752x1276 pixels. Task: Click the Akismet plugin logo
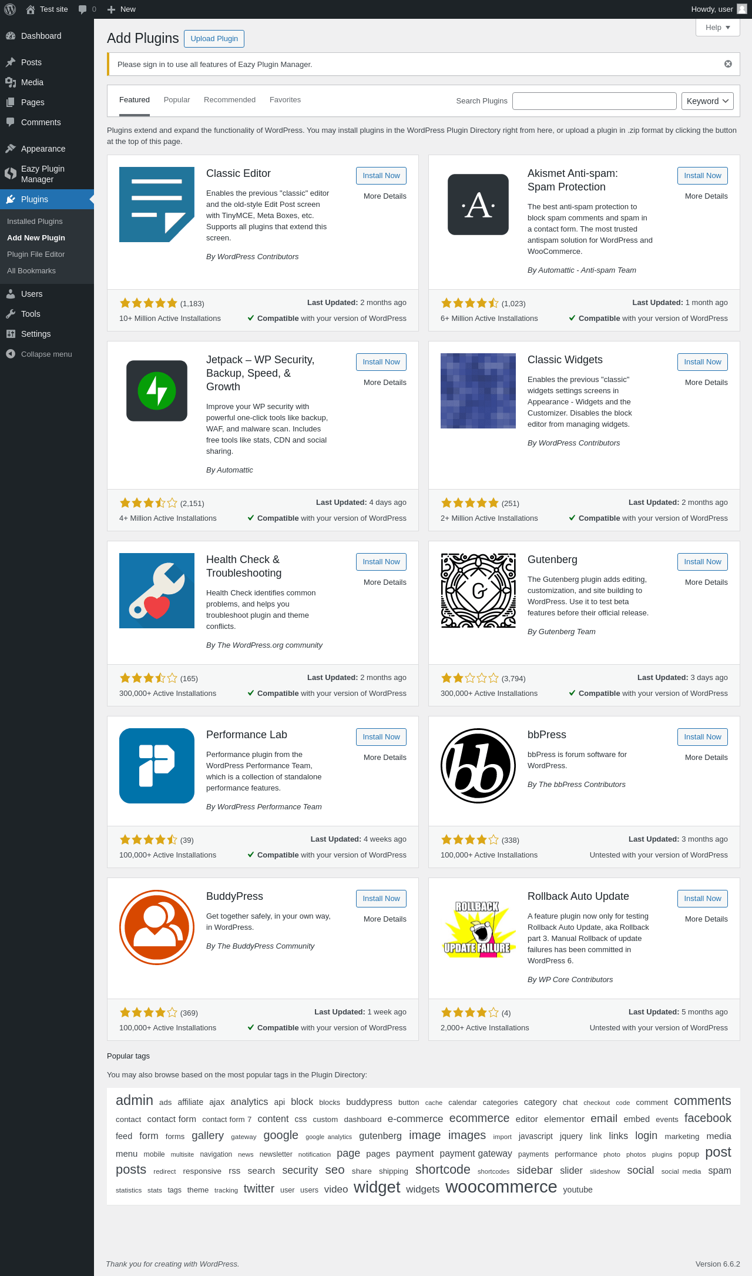478,205
